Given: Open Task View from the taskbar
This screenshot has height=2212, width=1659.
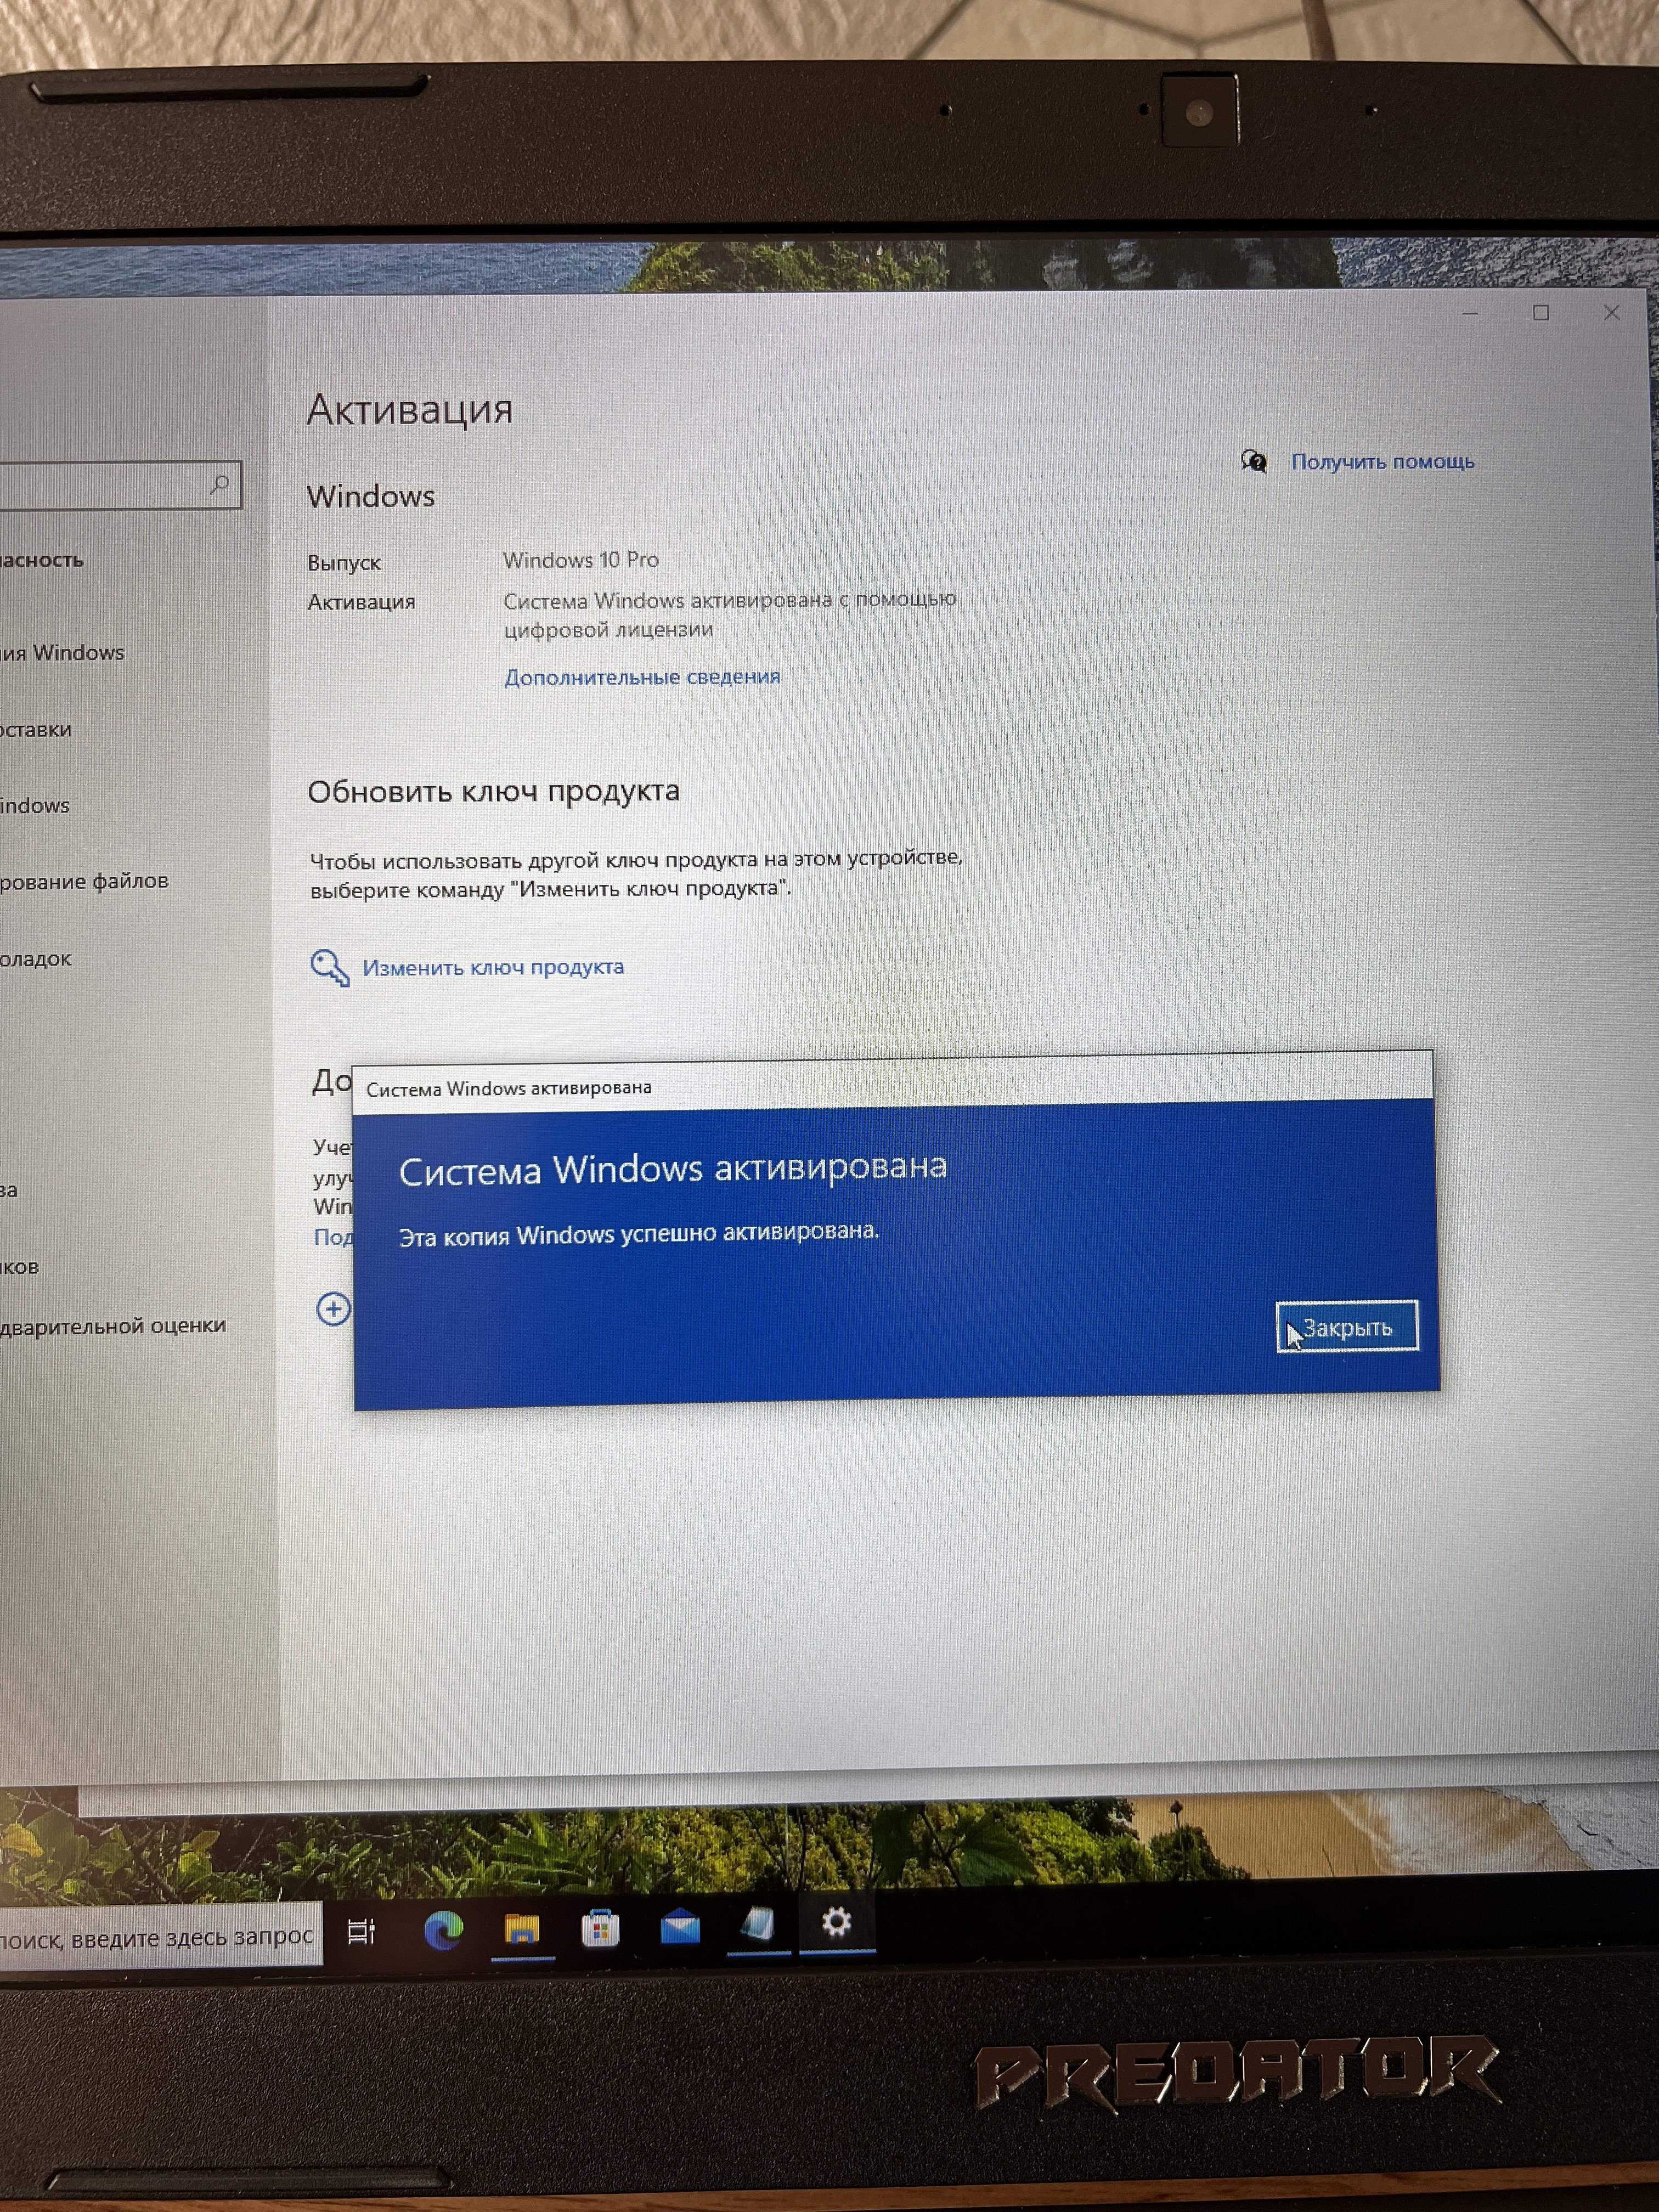Looking at the screenshot, I should pyautogui.click(x=361, y=1932).
